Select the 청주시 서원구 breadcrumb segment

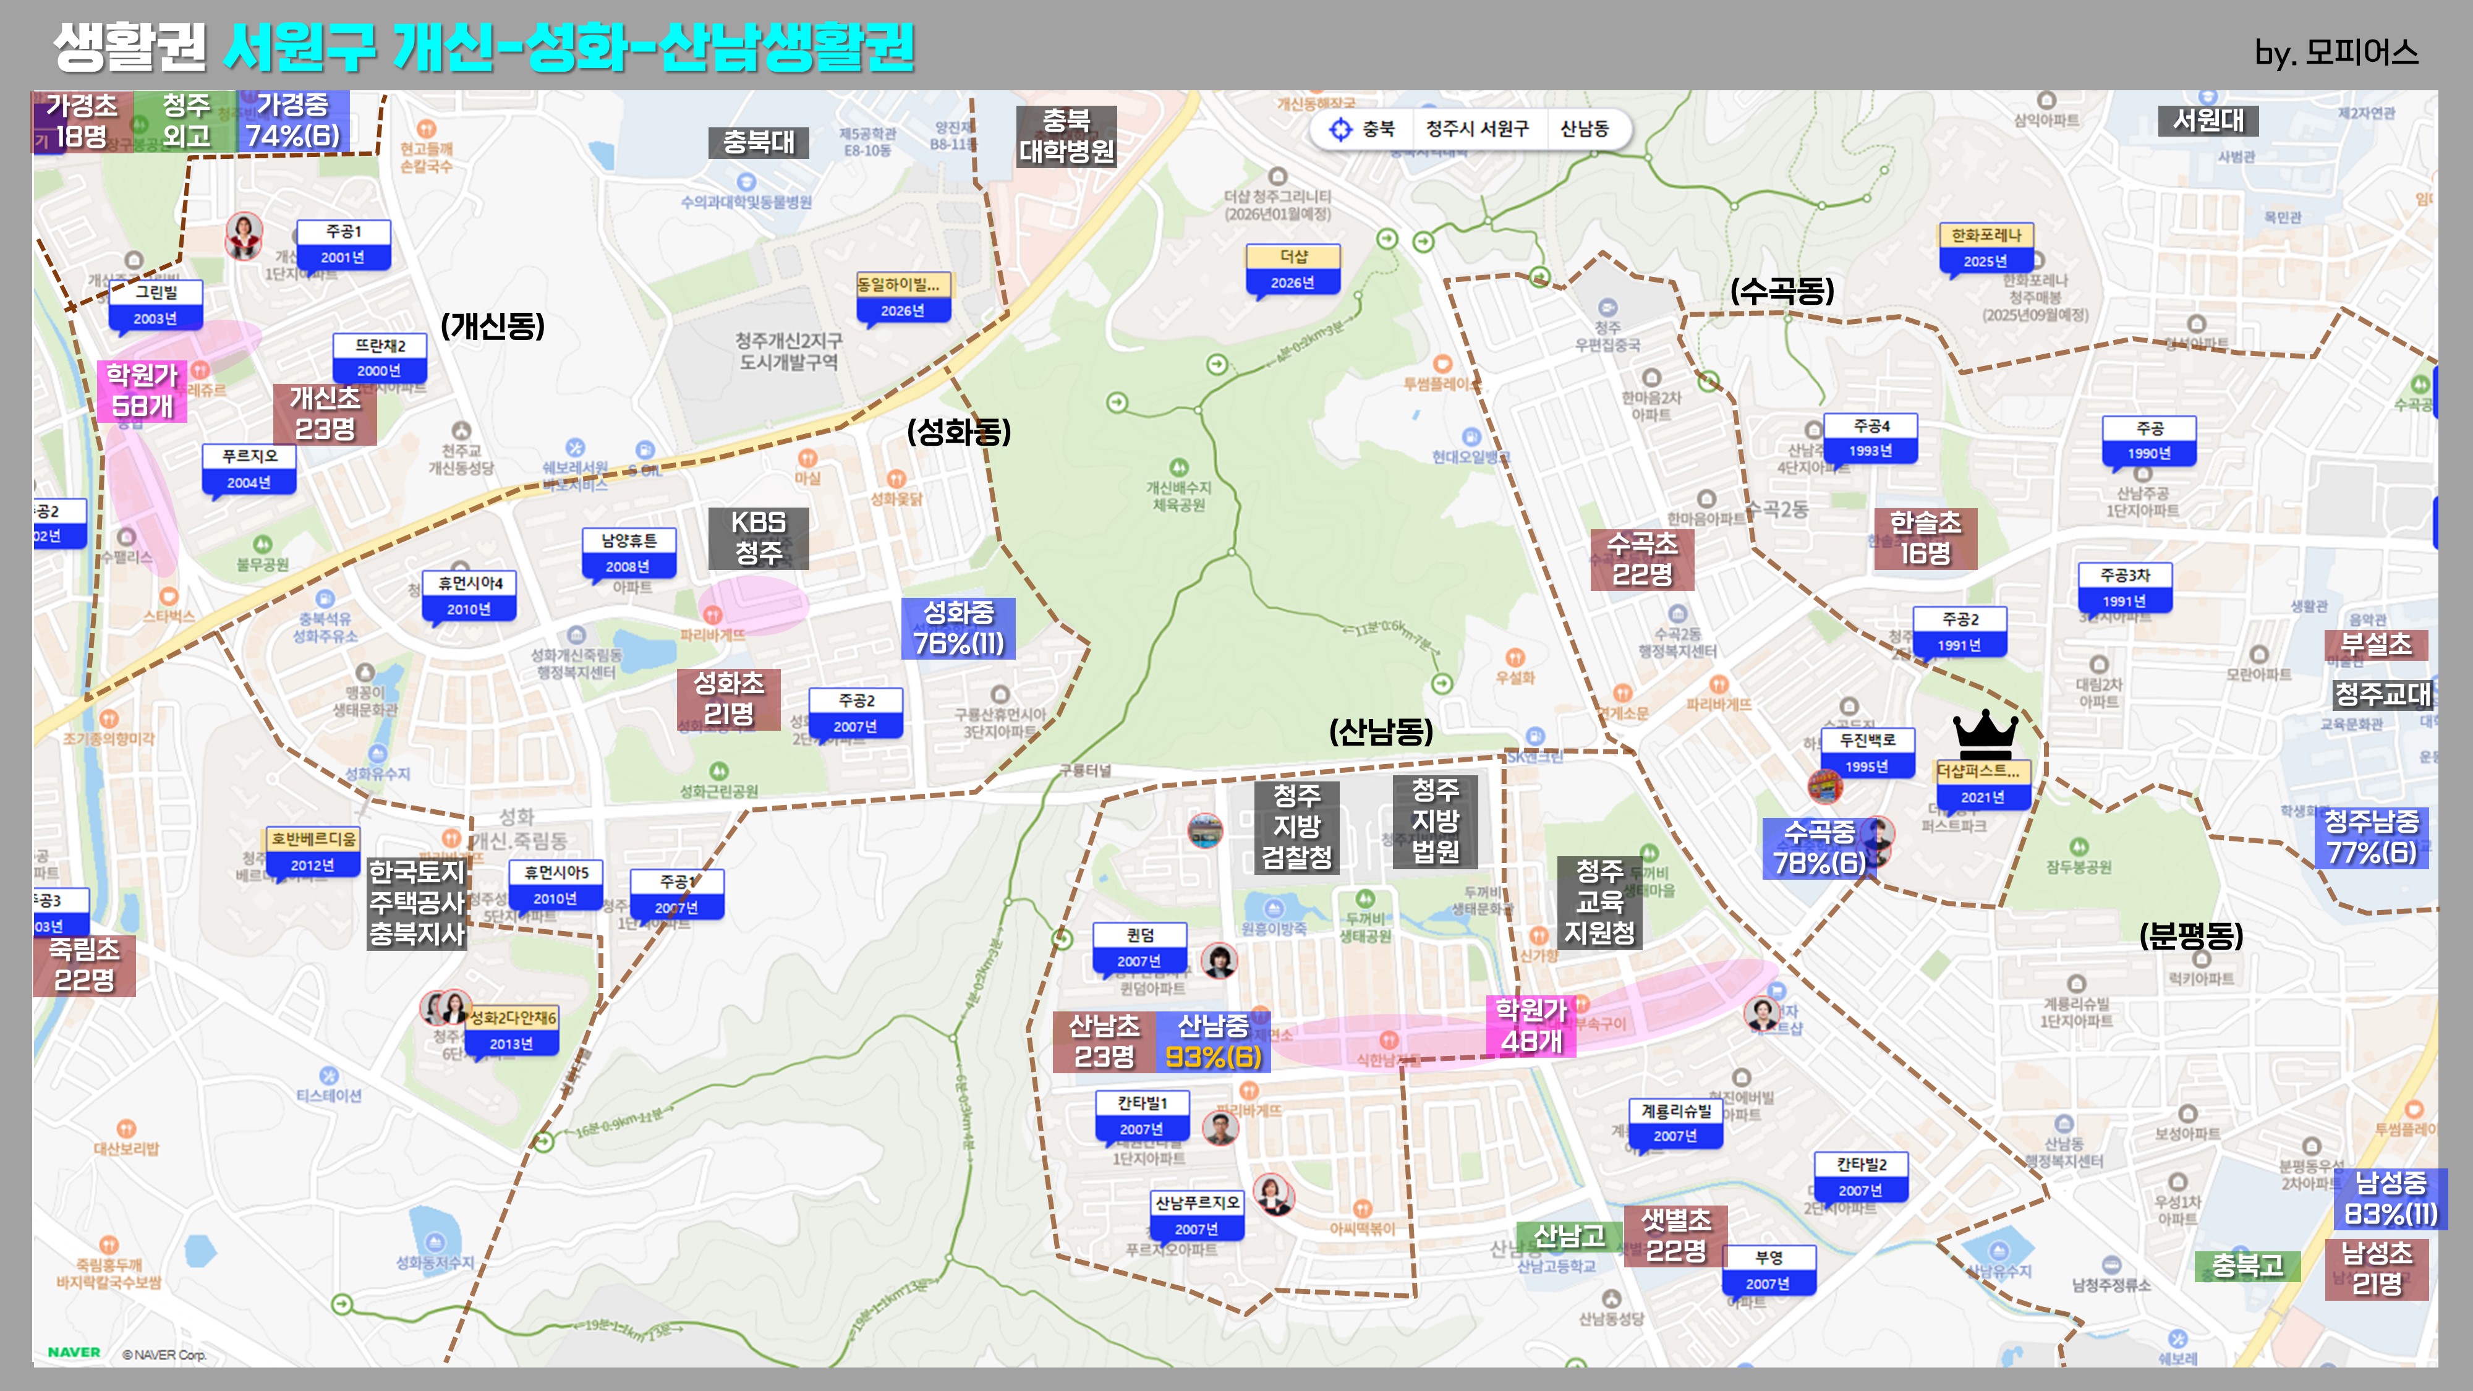tap(1476, 129)
